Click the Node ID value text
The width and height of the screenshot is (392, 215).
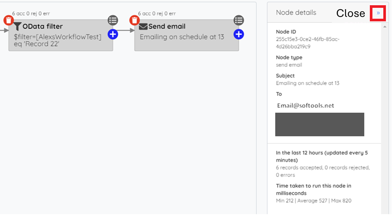pyautogui.click(x=308, y=43)
